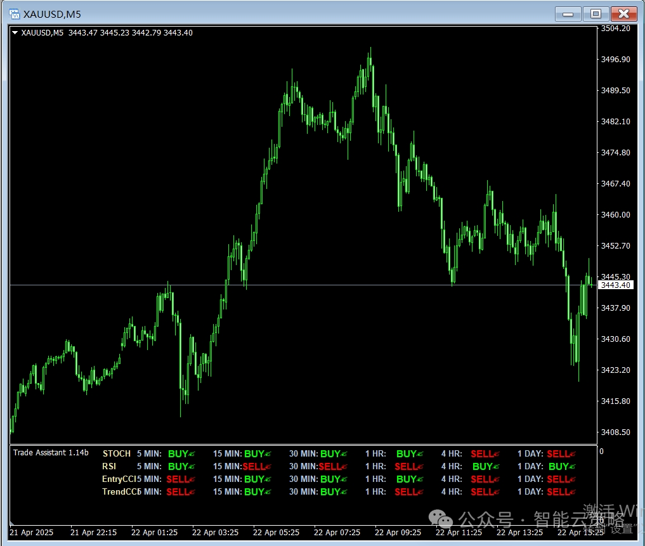Click the 22 Apr 09:25 time axis label
Viewport: 645px width, 546px height.
(x=398, y=533)
